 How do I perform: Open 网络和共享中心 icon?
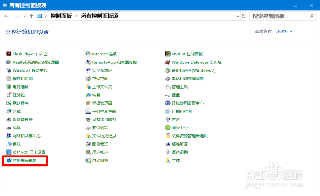(9, 136)
